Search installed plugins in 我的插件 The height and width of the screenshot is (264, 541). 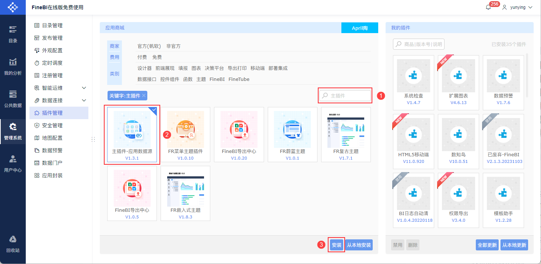click(x=419, y=44)
